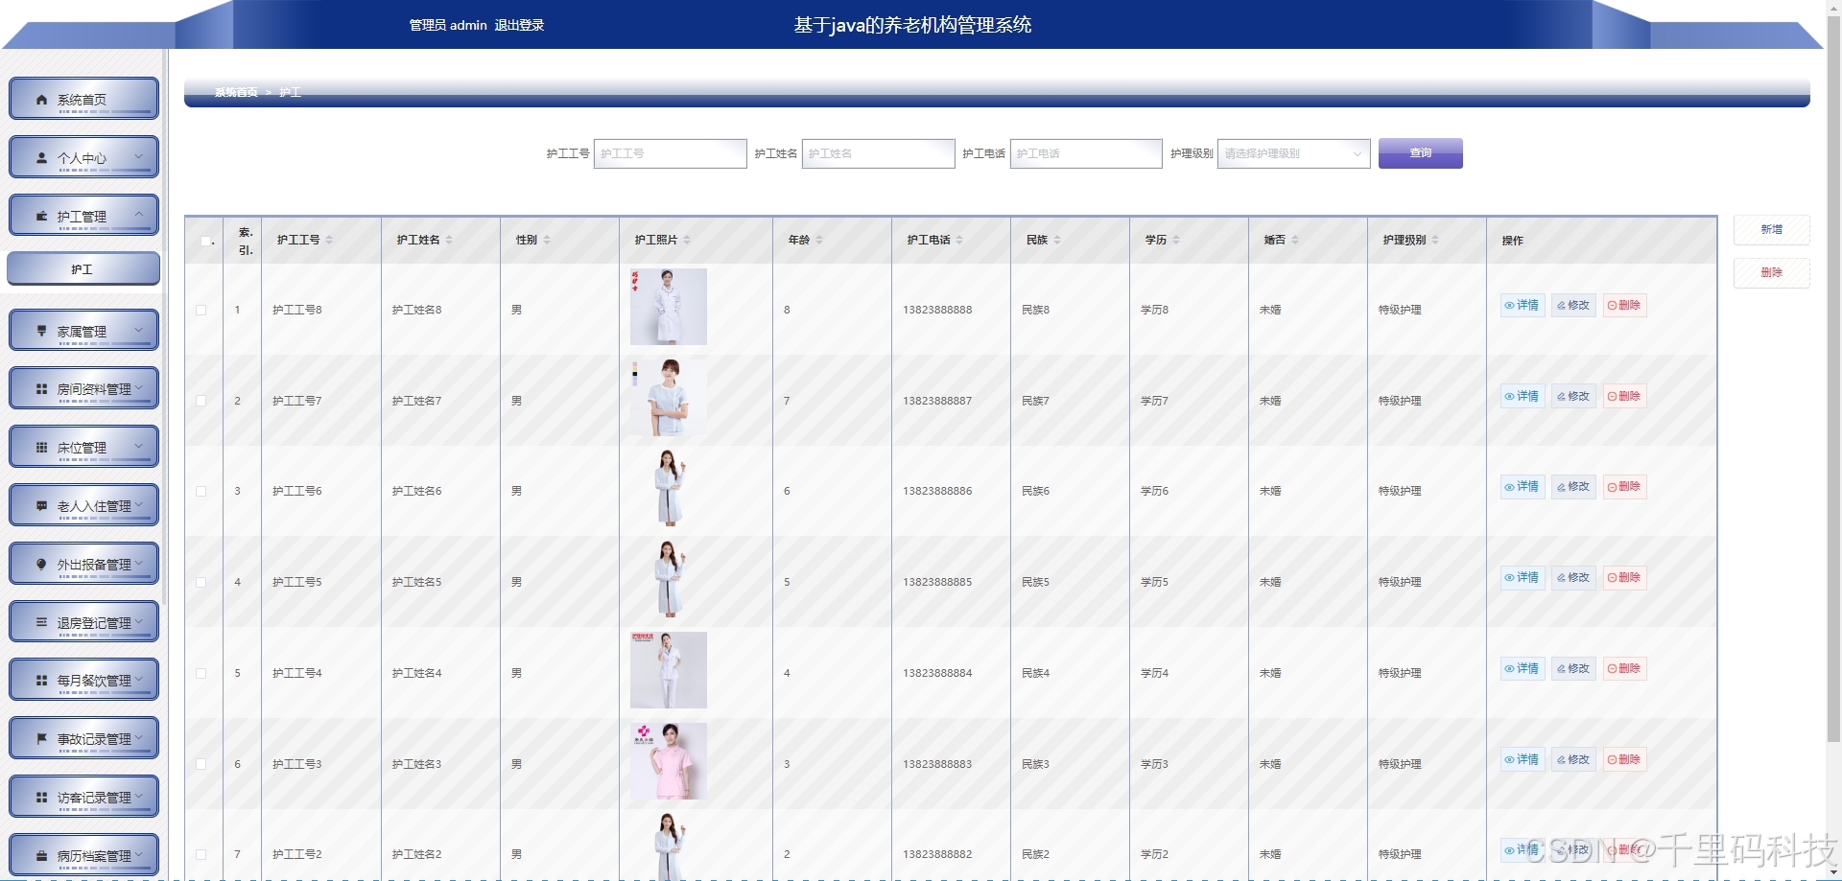Image resolution: width=1842 pixels, height=881 pixels.
Task: Open the 护理级别 dropdown filter
Action: pos(1293,153)
